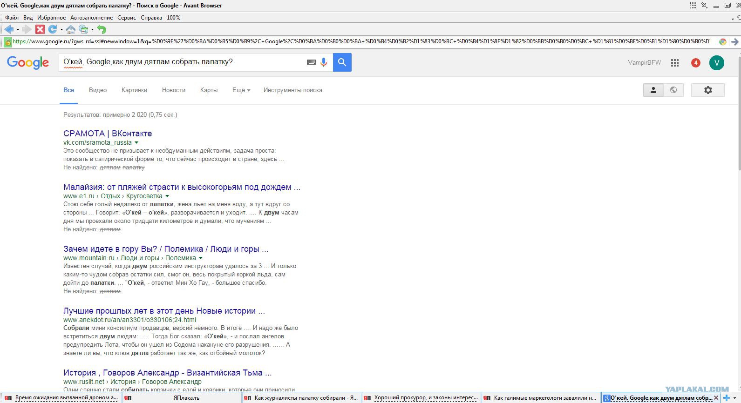Switch to Видео search results
The width and height of the screenshot is (741, 403).
click(x=98, y=90)
